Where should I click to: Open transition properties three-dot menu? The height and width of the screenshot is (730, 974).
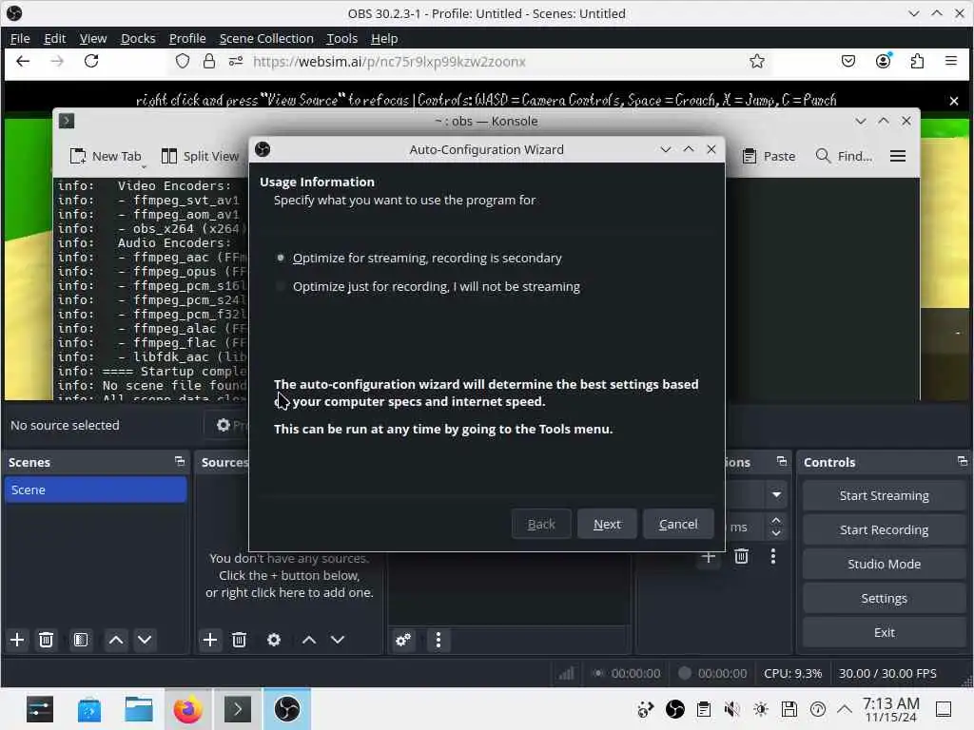click(x=773, y=556)
